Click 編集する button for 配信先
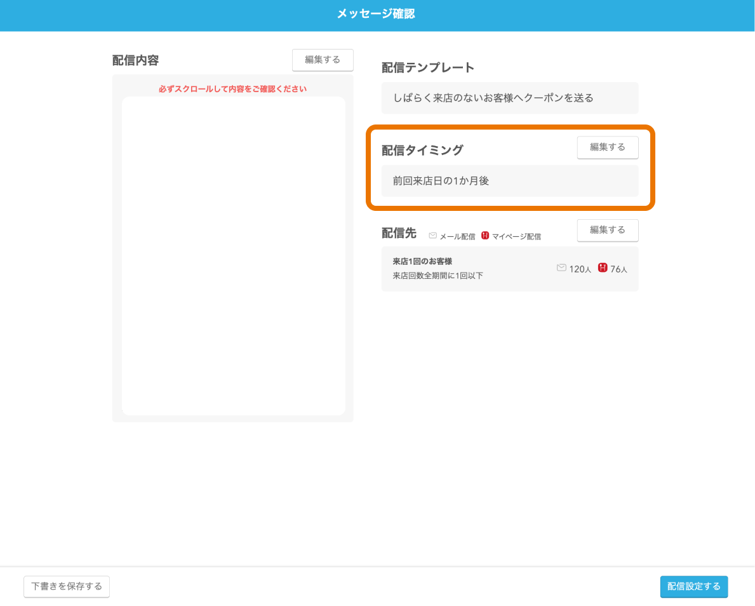Image resolution: width=755 pixels, height=606 pixels. 608,230
